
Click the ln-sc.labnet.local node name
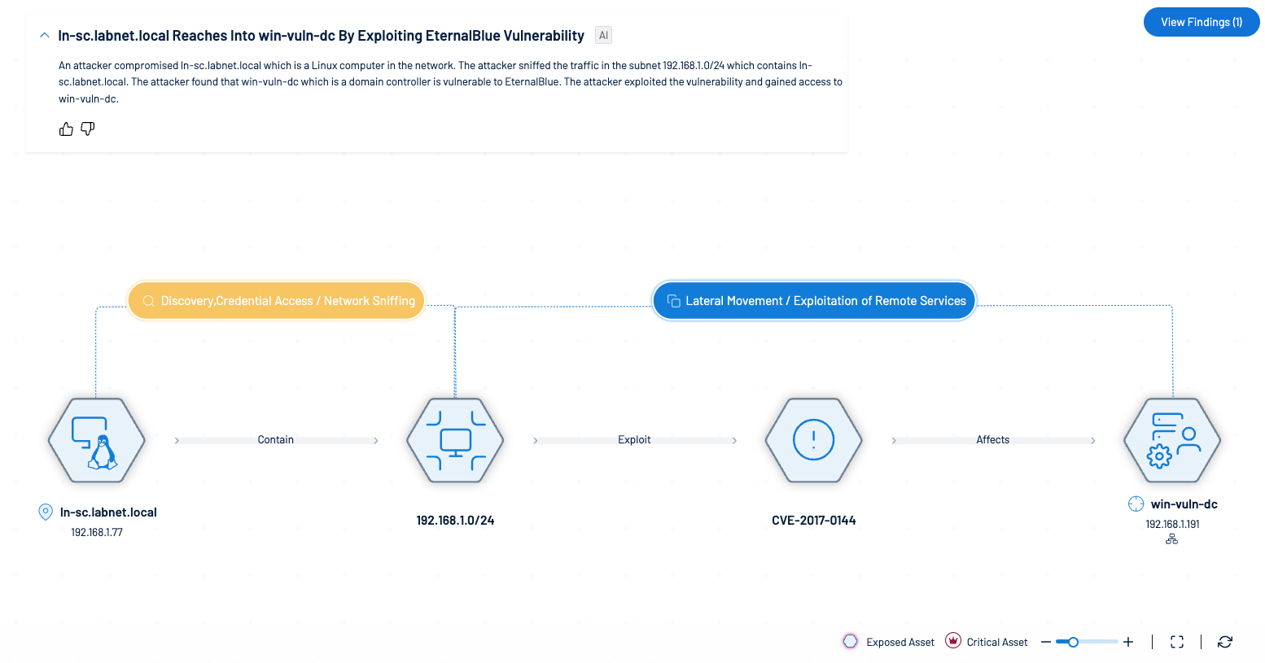108,513
